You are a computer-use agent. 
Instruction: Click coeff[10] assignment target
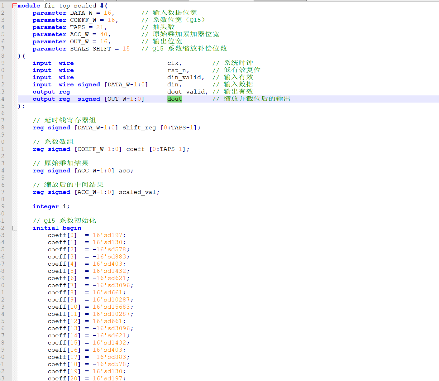(64, 307)
